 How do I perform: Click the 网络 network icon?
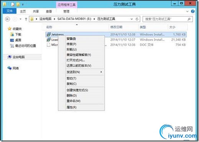10,68
